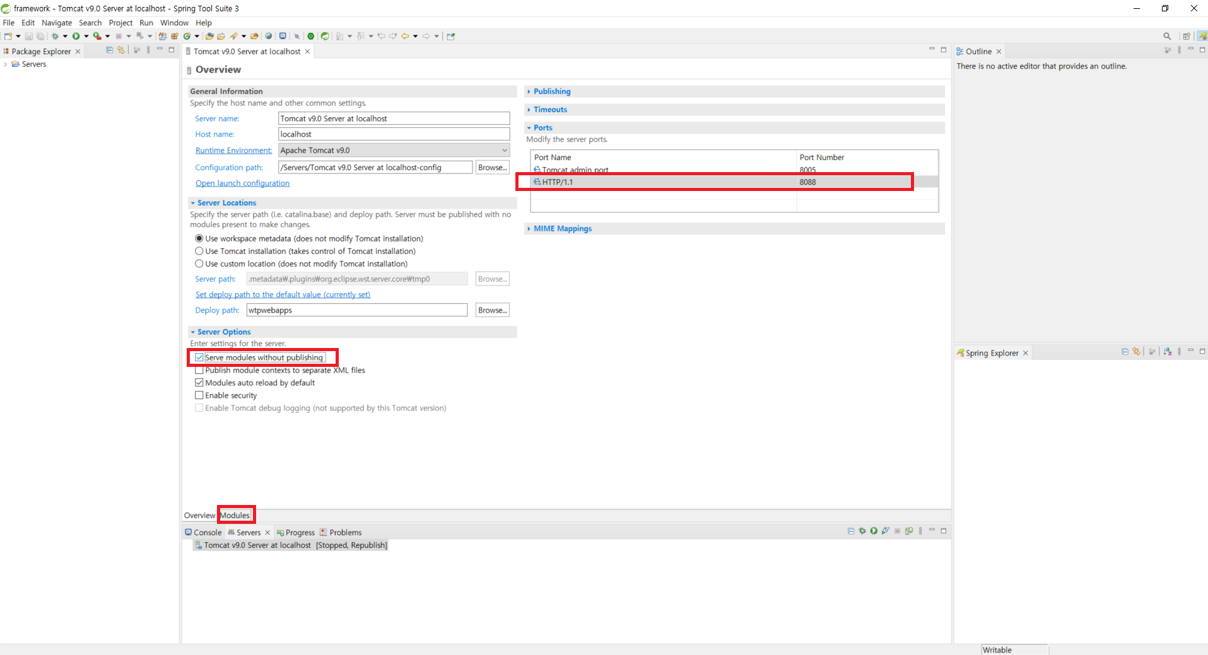Click Open launch configuration link
Viewport: 1208px width, 655px height.
pyautogui.click(x=242, y=183)
